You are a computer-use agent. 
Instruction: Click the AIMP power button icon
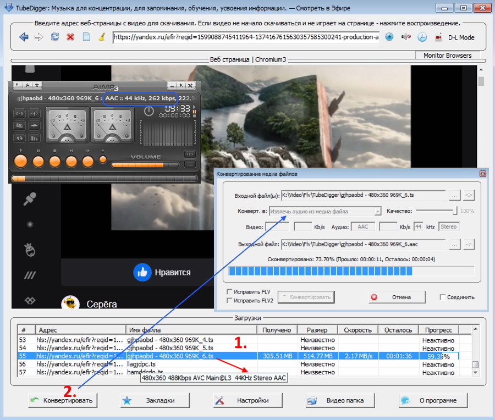(148, 111)
